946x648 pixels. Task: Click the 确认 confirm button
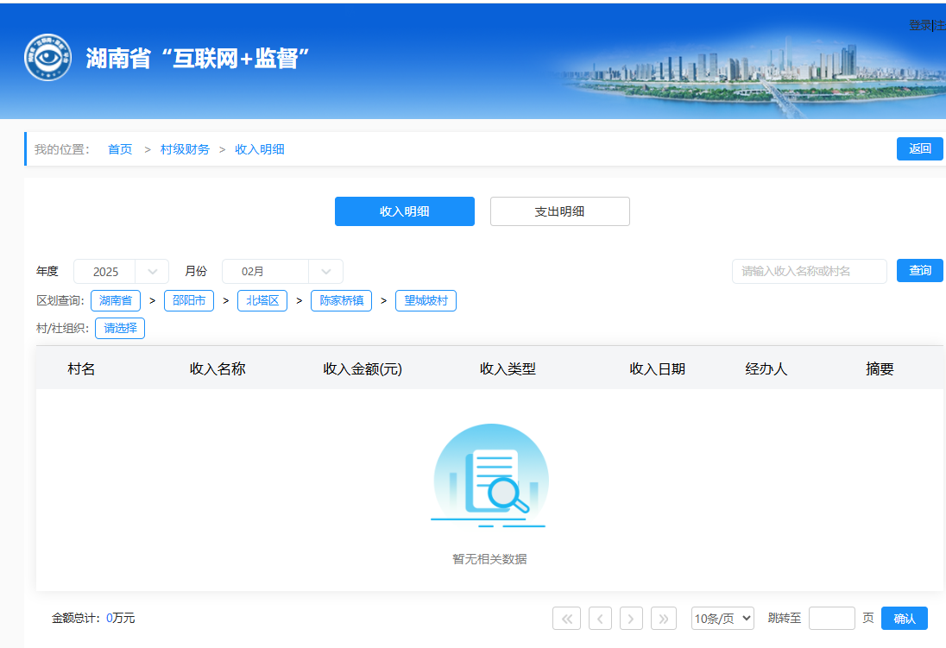click(904, 618)
